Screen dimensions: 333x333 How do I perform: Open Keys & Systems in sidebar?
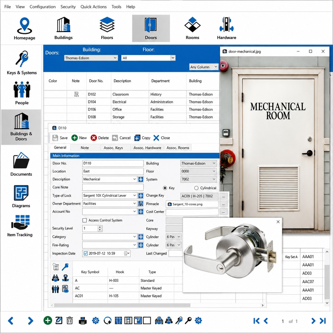[x=22, y=63]
